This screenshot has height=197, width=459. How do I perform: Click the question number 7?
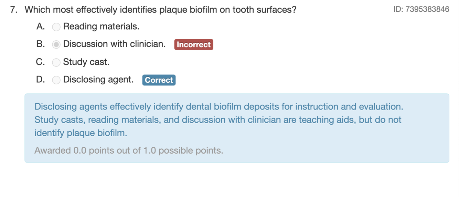14,10
